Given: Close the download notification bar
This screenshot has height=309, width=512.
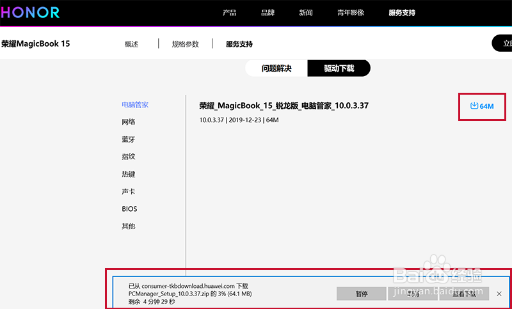Looking at the screenshot, I should click(x=499, y=294).
